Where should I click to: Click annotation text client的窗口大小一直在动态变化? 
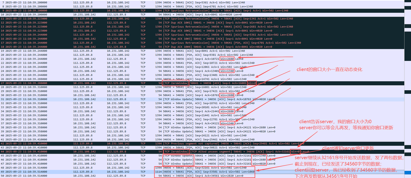(329, 69)
